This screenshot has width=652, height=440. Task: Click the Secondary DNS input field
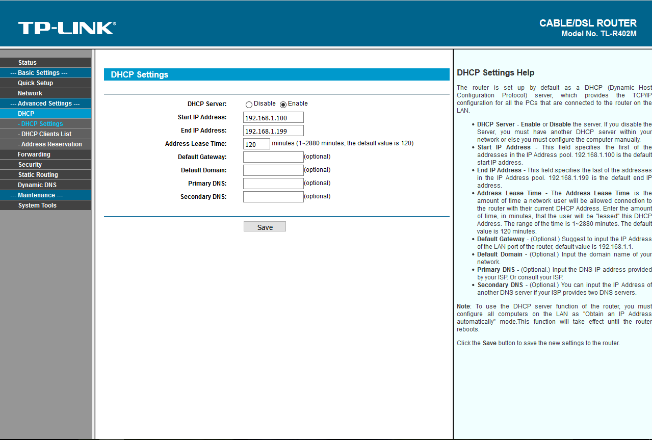pos(273,197)
